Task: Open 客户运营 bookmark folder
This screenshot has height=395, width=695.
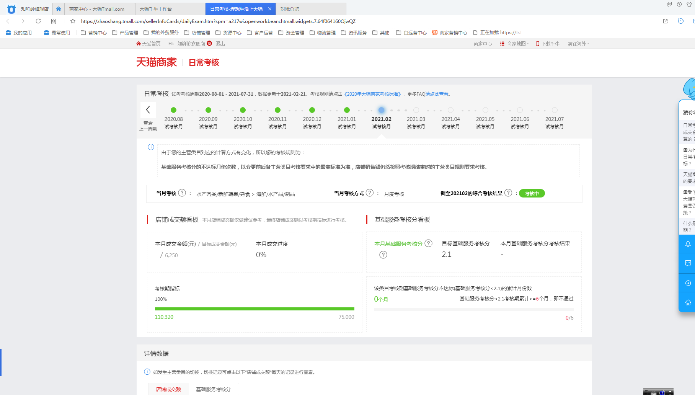Action: tap(260, 33)
